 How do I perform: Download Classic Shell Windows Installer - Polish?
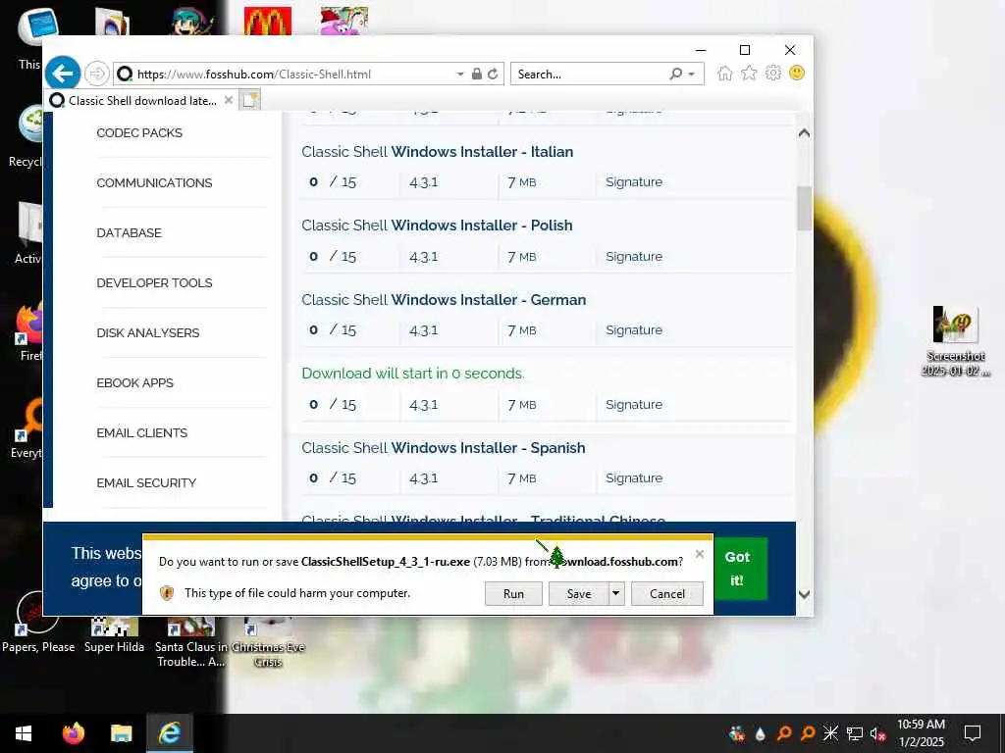click(437, 226)
